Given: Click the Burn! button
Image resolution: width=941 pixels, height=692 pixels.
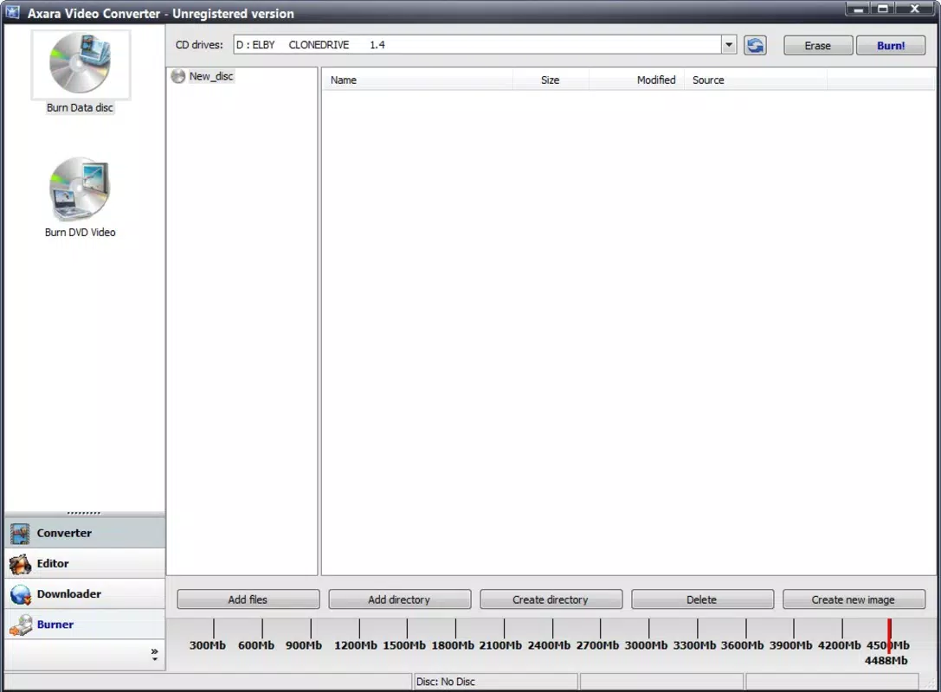Looking at the screenshot, I should click(x=891, y=46).
